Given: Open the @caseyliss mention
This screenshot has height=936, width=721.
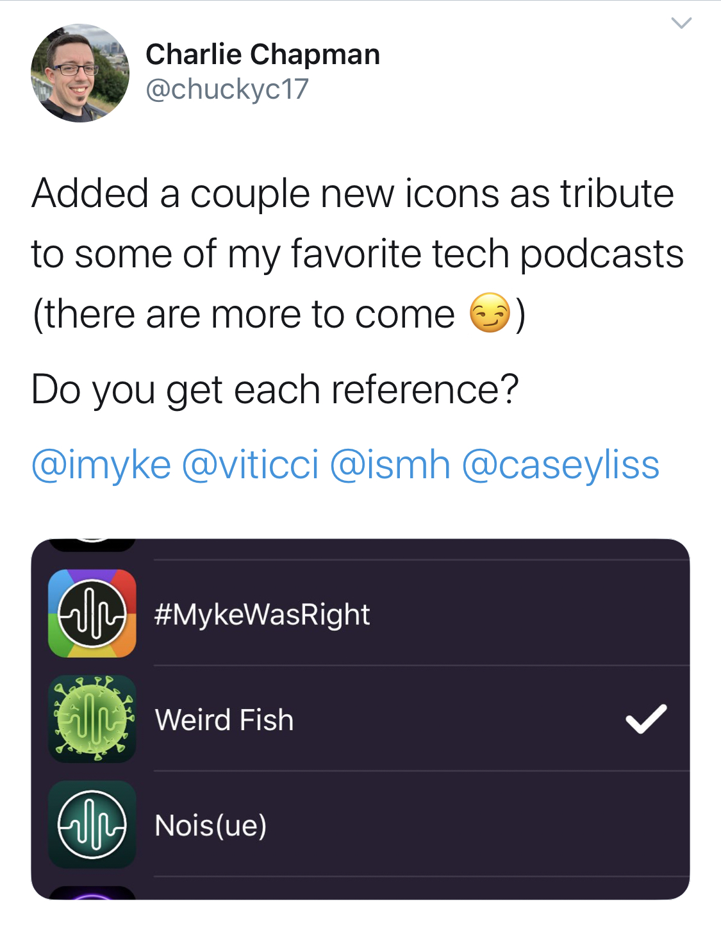Looking at the screenshot, I should [x=561, y=464].
